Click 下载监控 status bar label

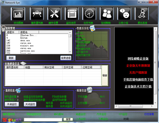103,119
